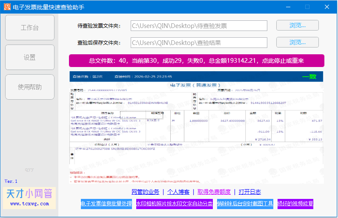
Task: Open 电子发票信息批量处理 tool link
Action: 106,204
